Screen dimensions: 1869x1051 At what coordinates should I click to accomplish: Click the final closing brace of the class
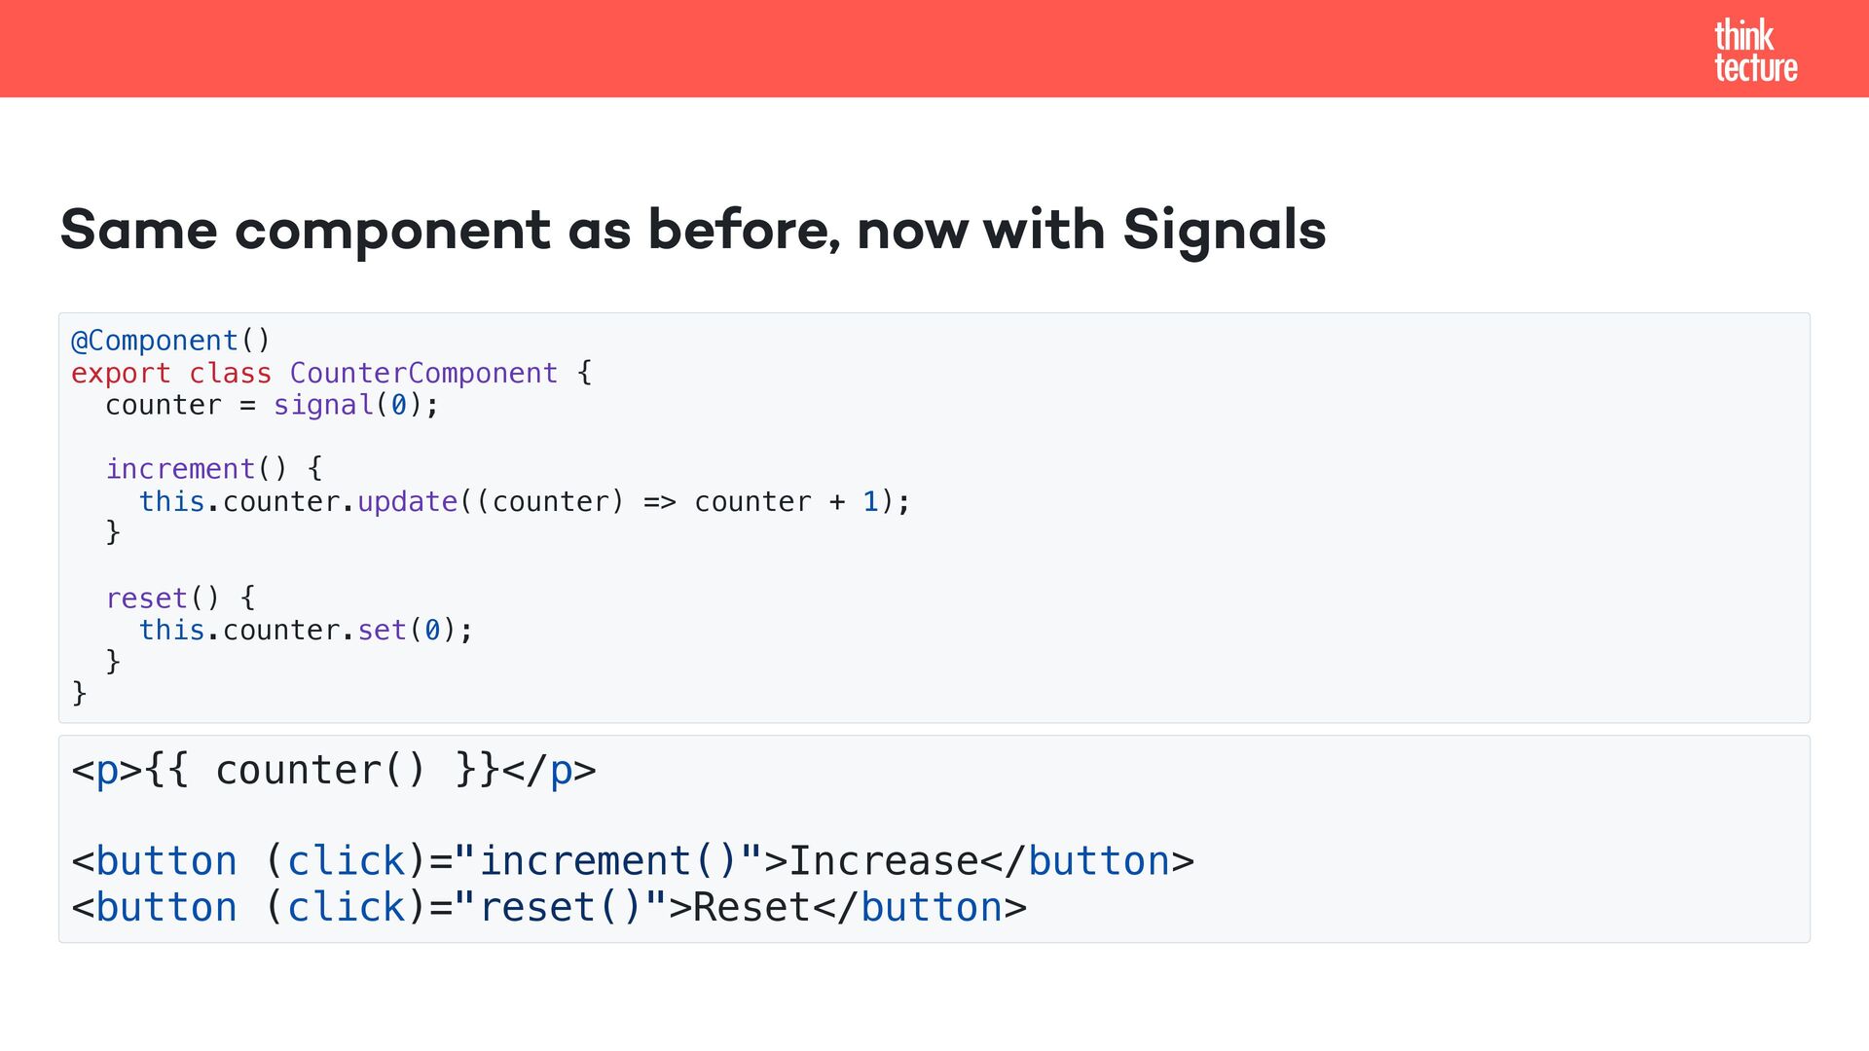[x=79, y=693]
